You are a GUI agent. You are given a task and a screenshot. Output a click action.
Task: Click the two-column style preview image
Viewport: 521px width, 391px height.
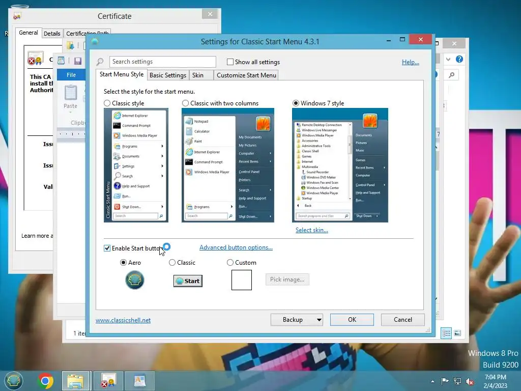tap(228, 165)
